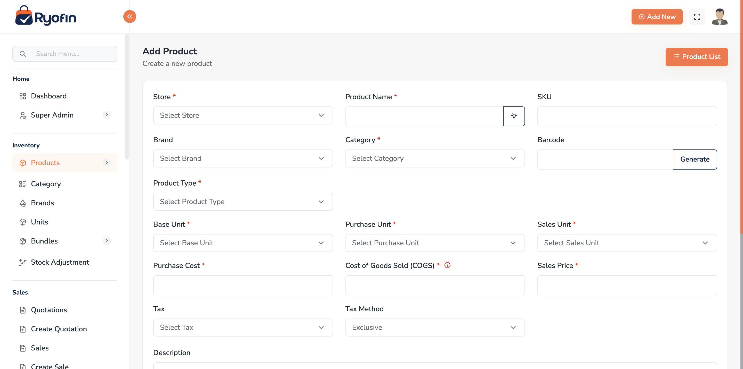Expand the Bundles submenu chevron
743x369 pixels.
pyautogui.click(x=107, y=241)
